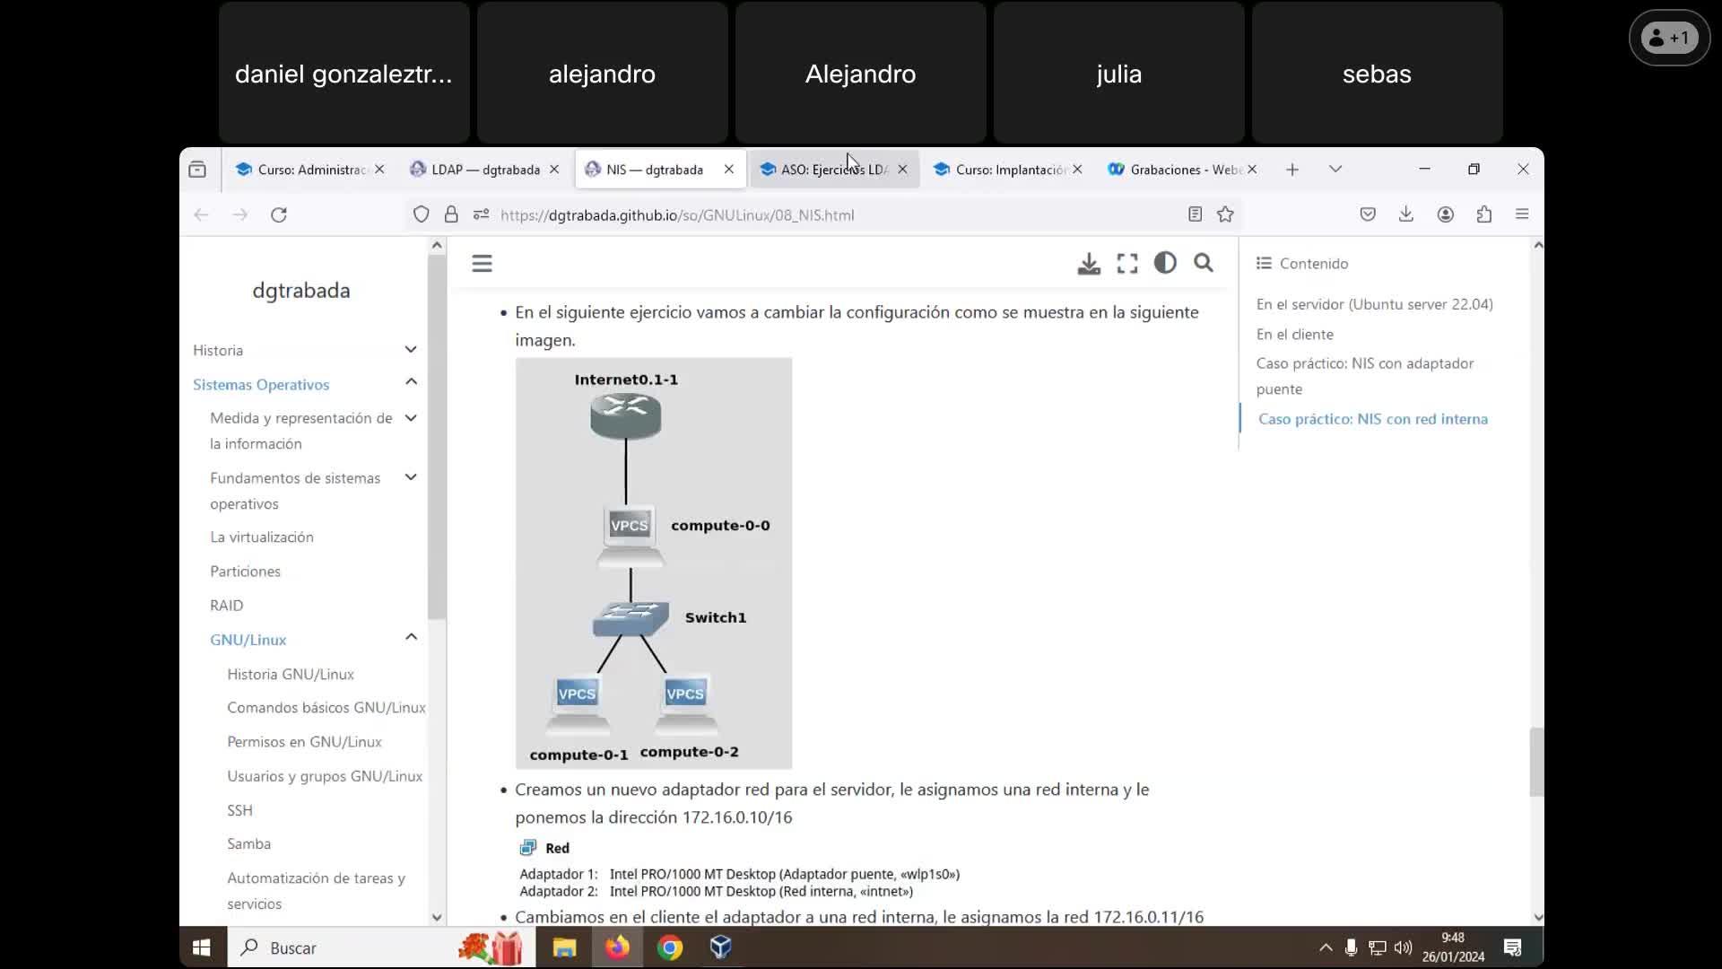Expand the Historia sidebar section
The width and height of the screenshot is (1722, 969).
[411, 350]
